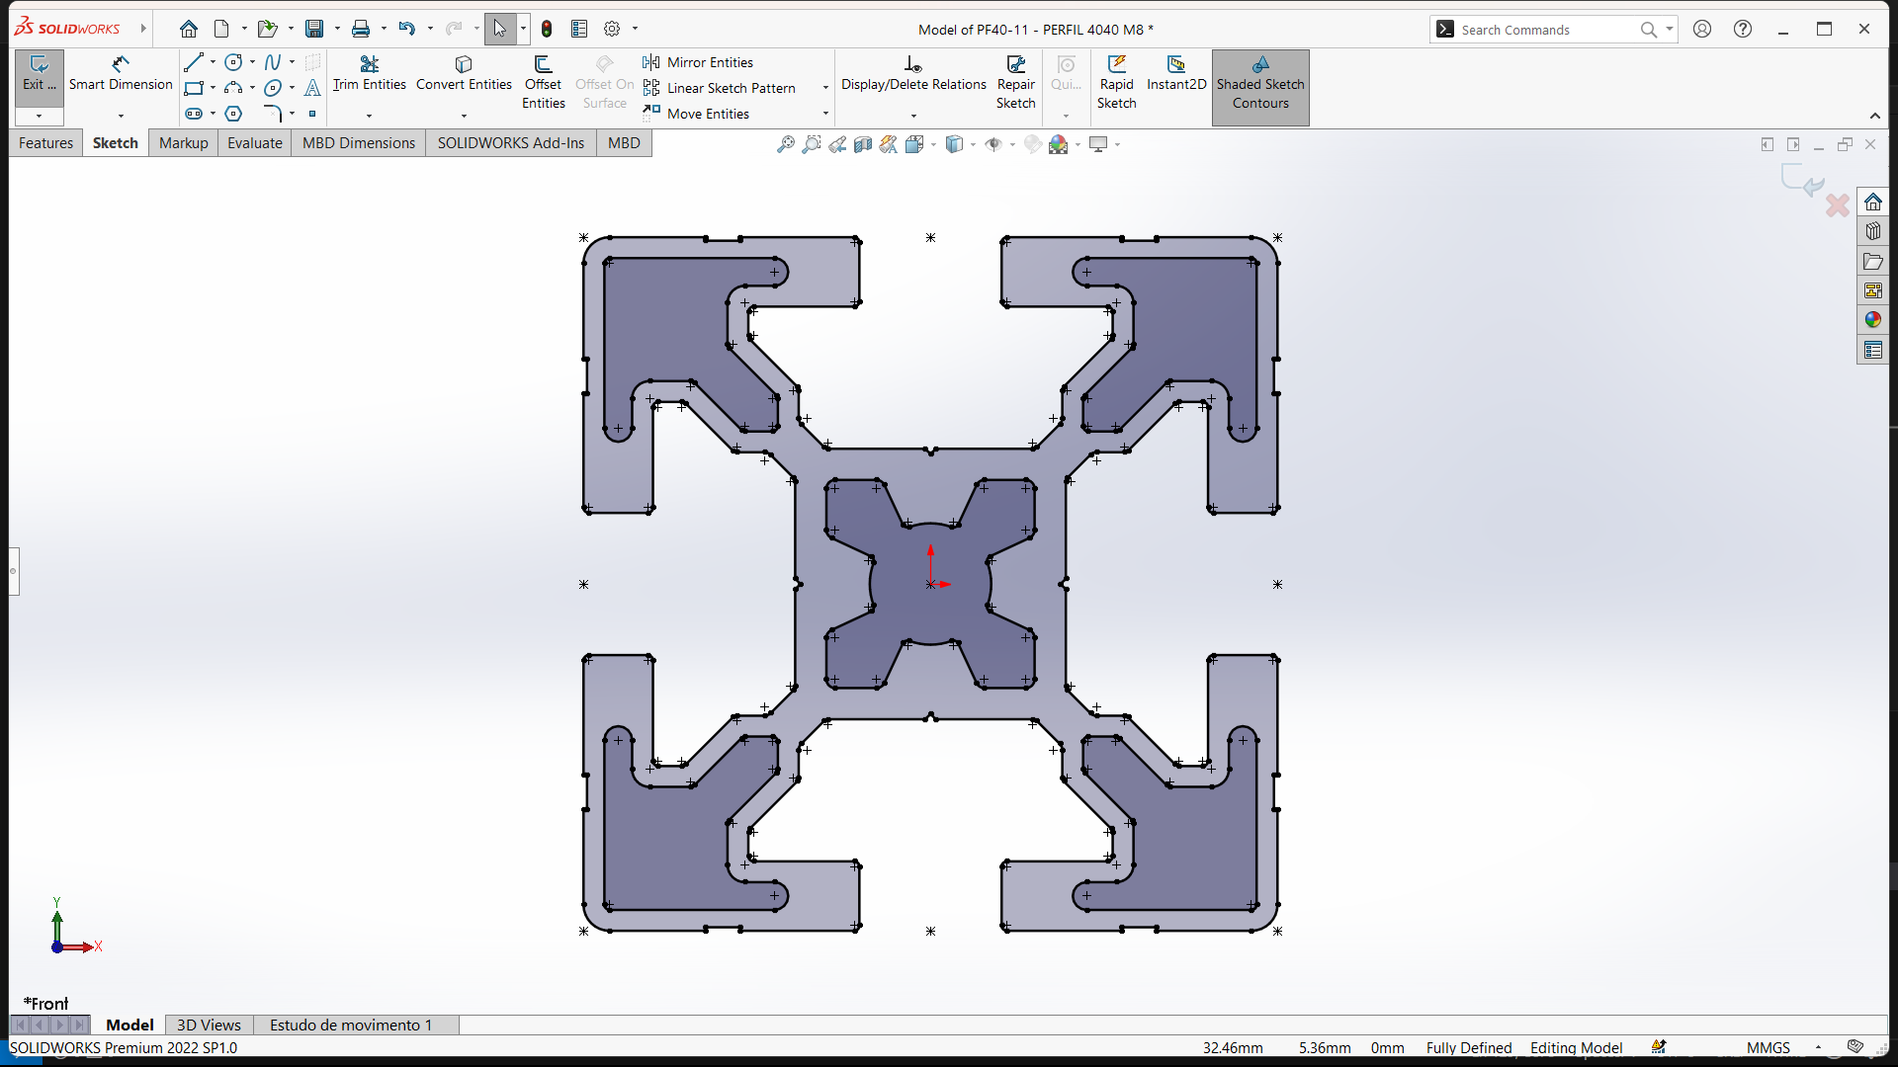The width and height of the screenshot is (1898, 1067).
Task: Click the Home (Welcome) icon in title bar
Action: point(189,29)
